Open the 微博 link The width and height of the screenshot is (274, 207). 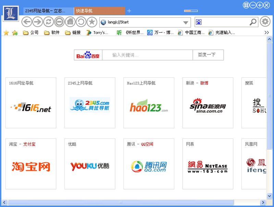coord(204,83)
